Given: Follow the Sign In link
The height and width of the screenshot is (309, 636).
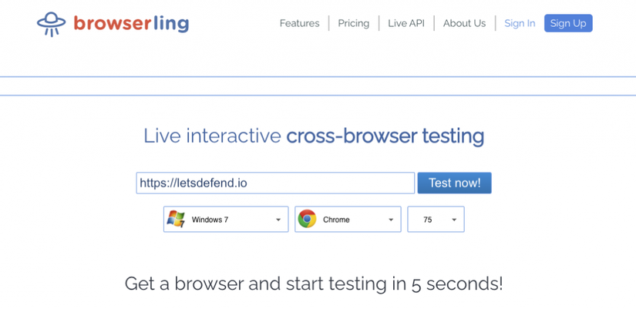Looking at the screenshot, I should [x=520, y=24].
